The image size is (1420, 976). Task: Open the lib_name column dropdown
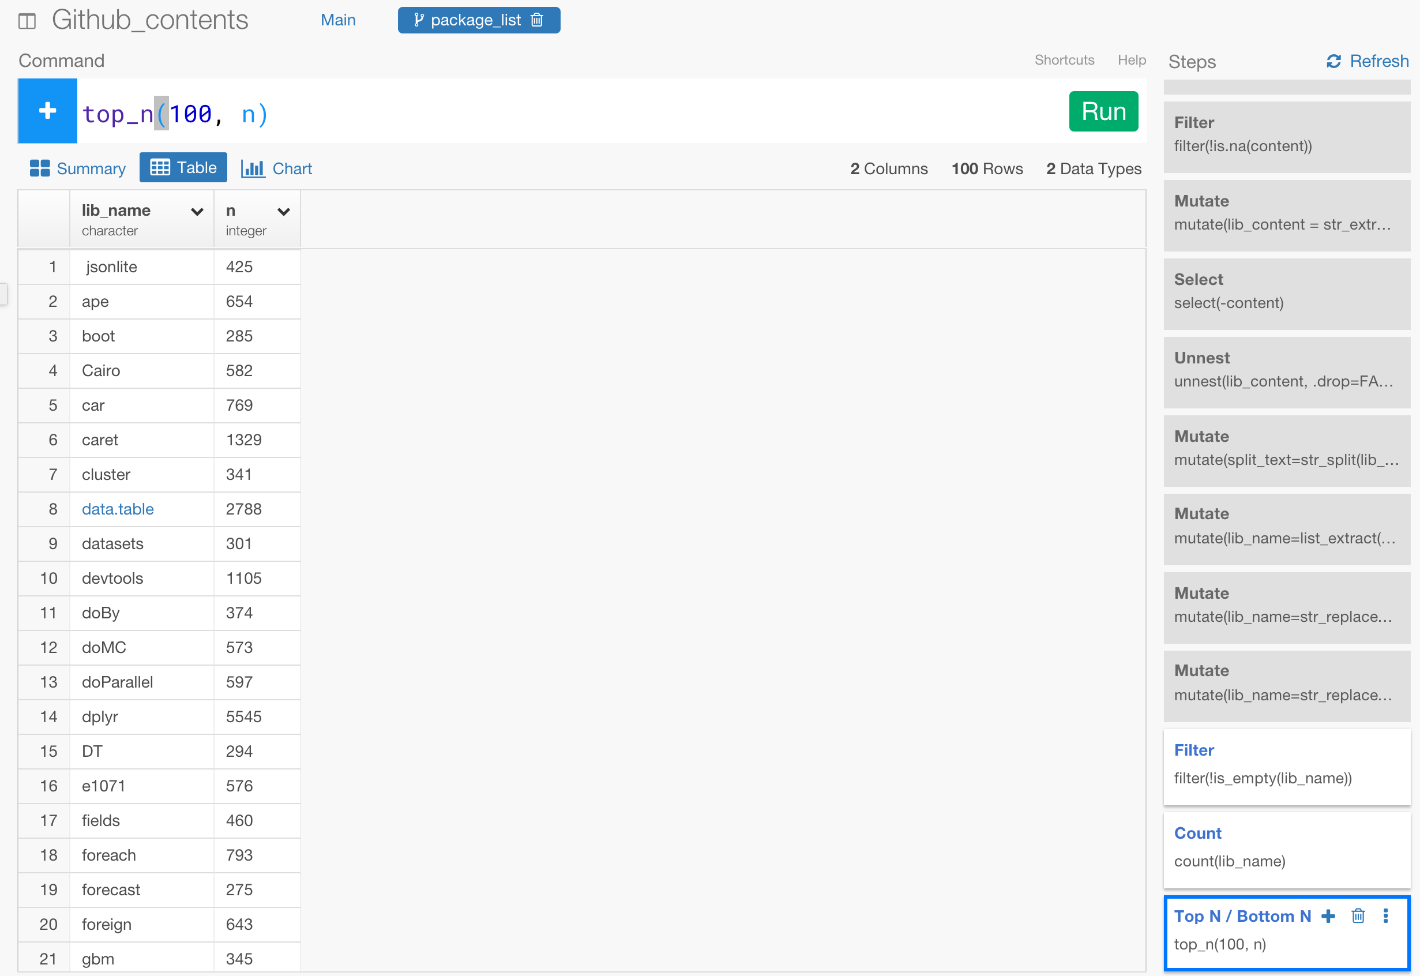[x=197, y=212]
